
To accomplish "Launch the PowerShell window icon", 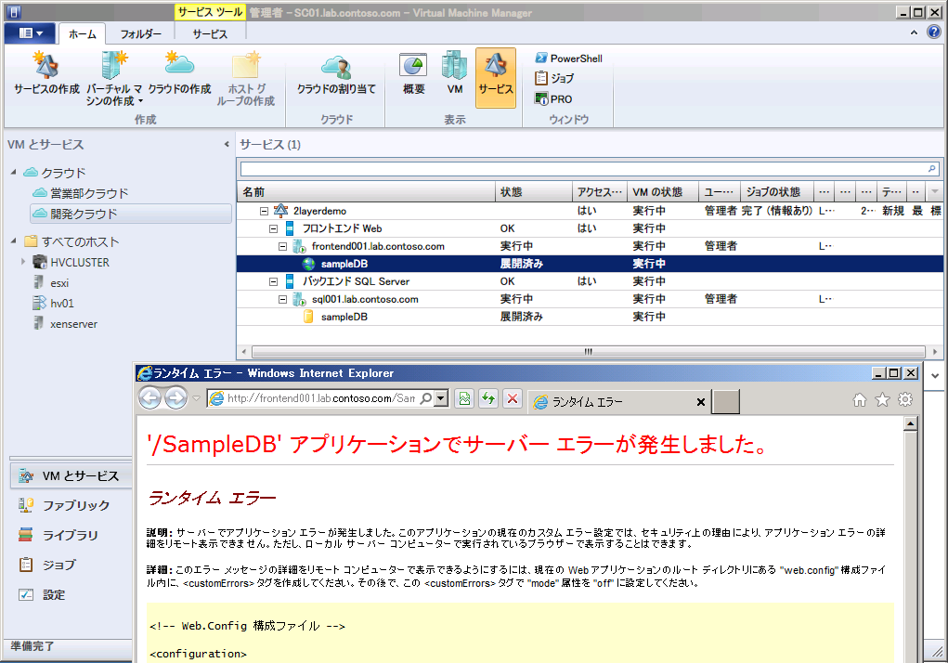I will coord(566,58).
